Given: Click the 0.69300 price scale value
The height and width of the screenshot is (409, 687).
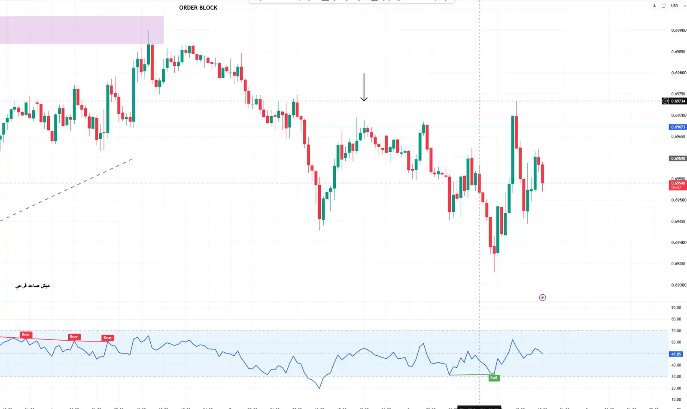Looking at the screenshot, I should [678, 285].
